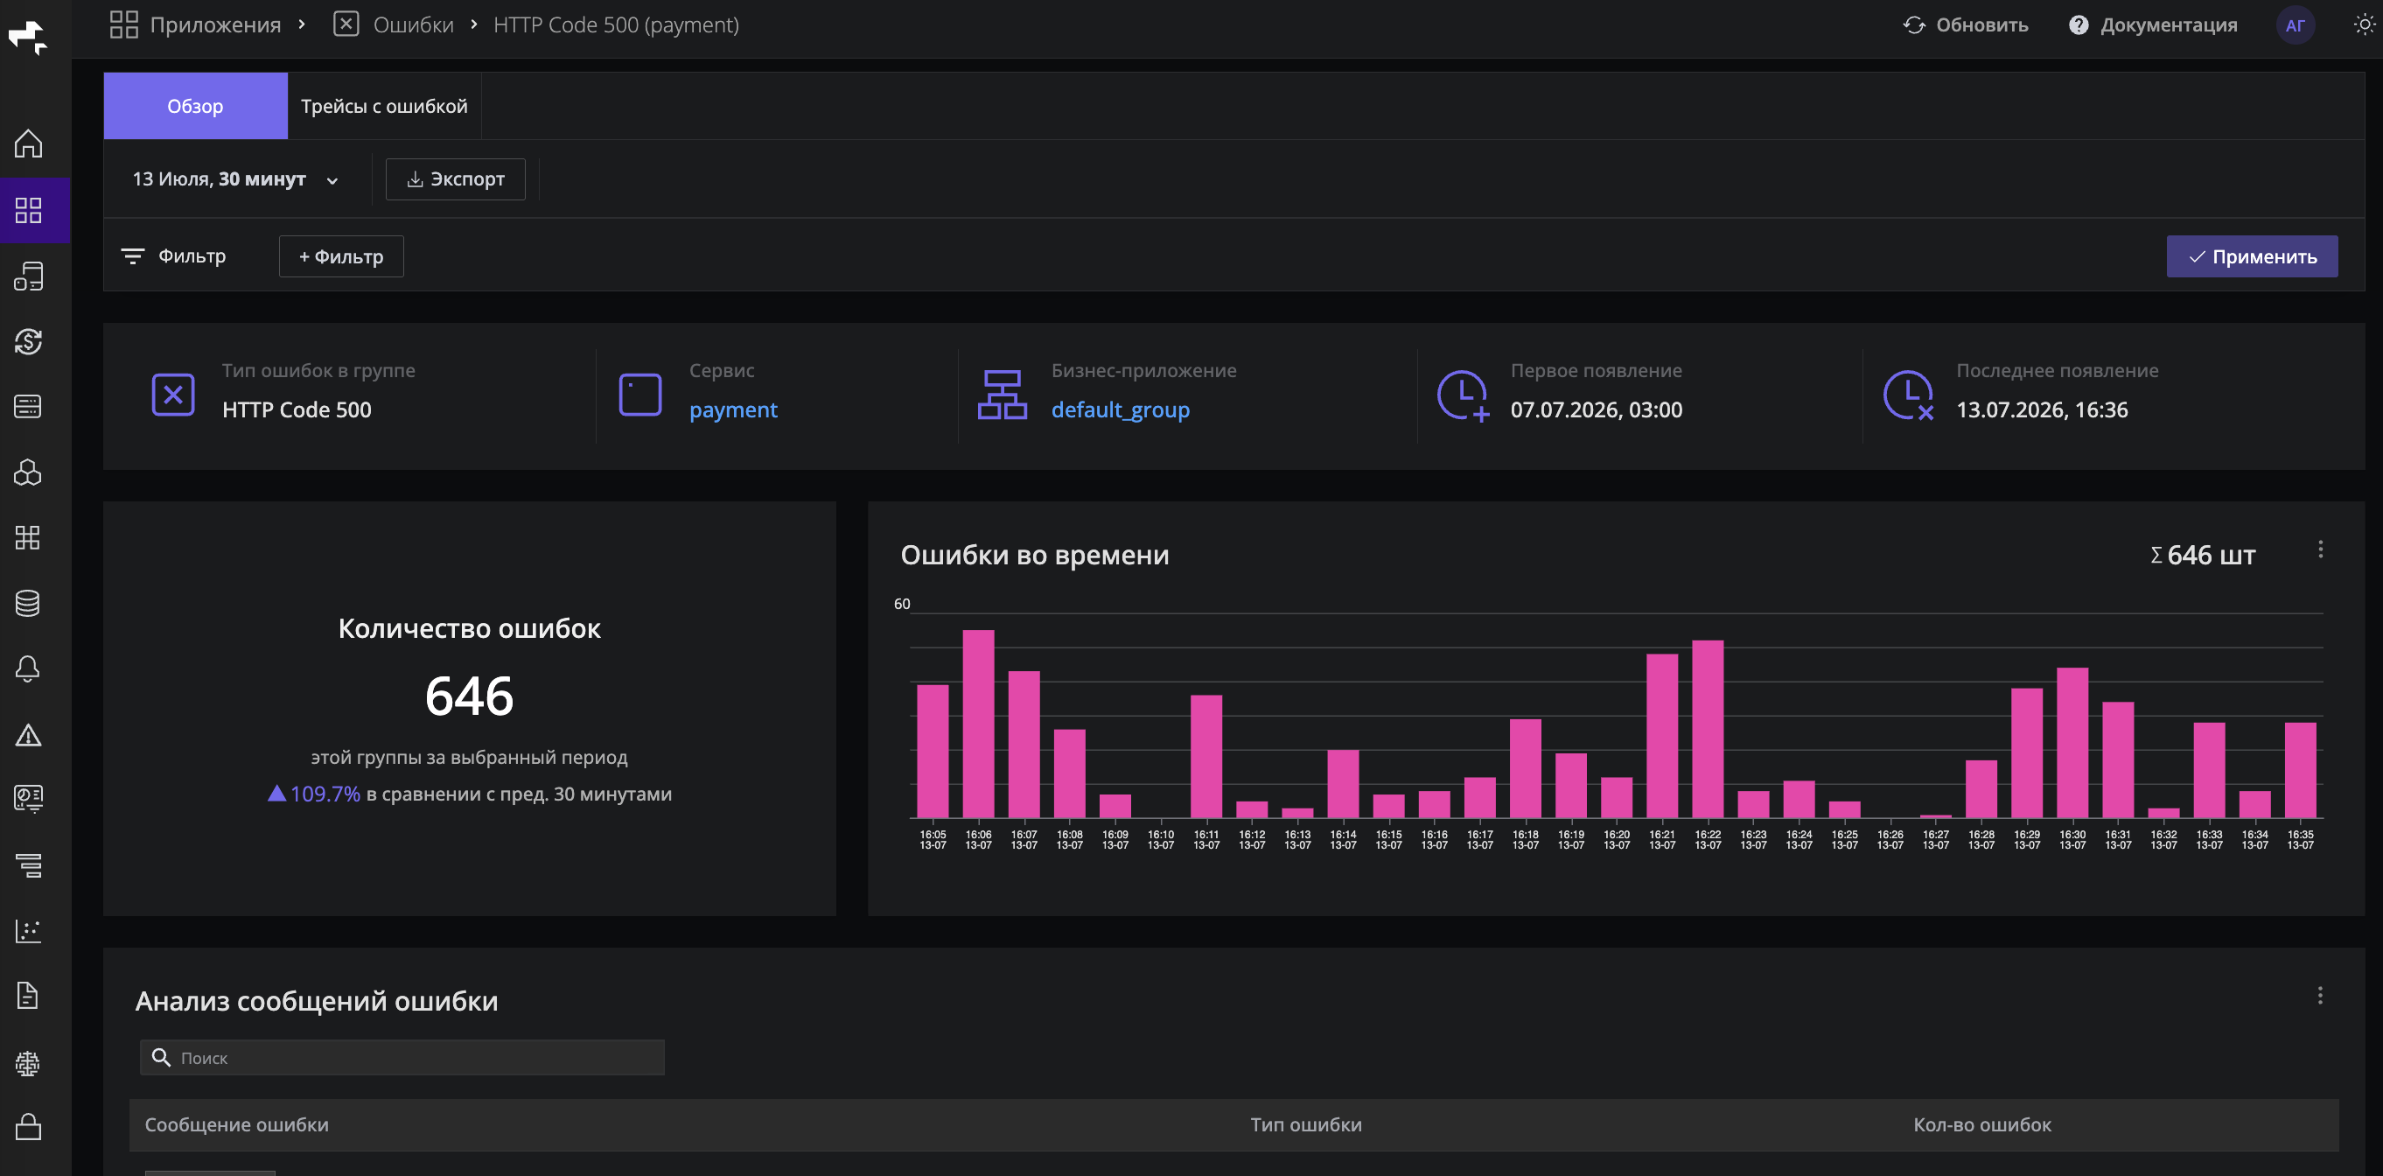
Task: Switch to the Трейсы с ошибкой tab
Action: click(384, 107)
